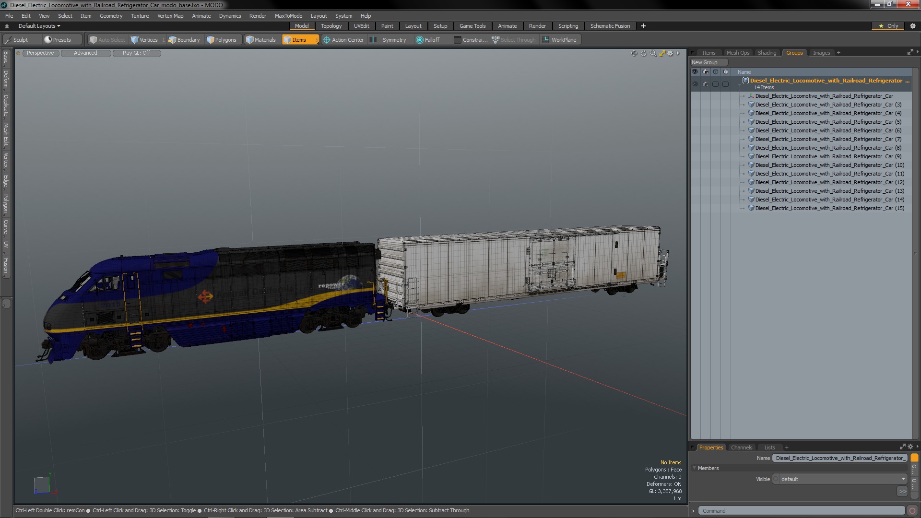Collapse the Members section

point(695,468)
